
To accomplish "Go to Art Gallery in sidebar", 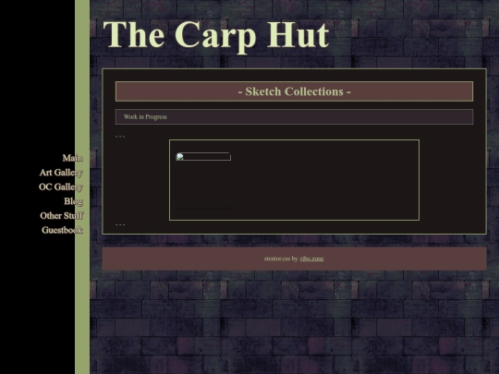I will pyautogui.click(x=61, y=173).
